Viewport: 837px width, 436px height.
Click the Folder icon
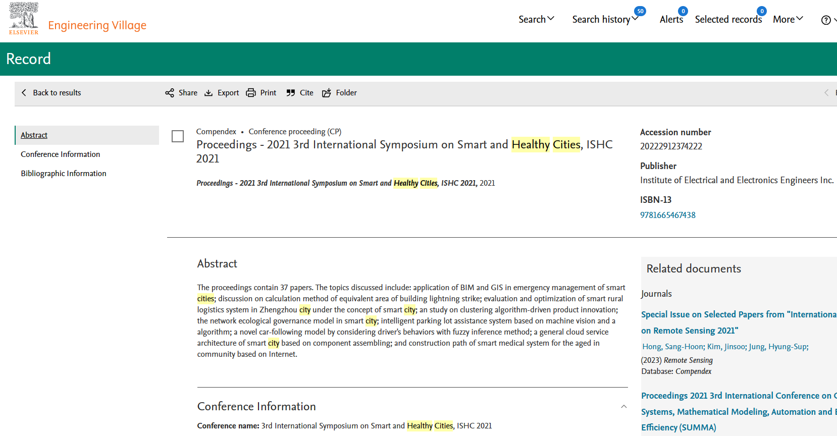click(x=327, y=93)
